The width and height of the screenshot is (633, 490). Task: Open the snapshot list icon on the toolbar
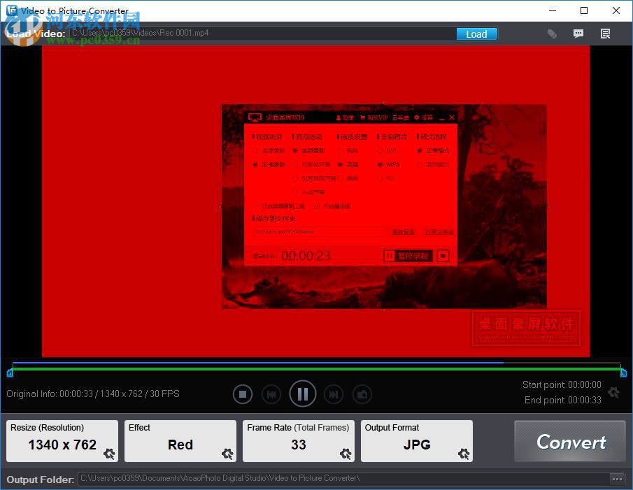tap(604, 33)
